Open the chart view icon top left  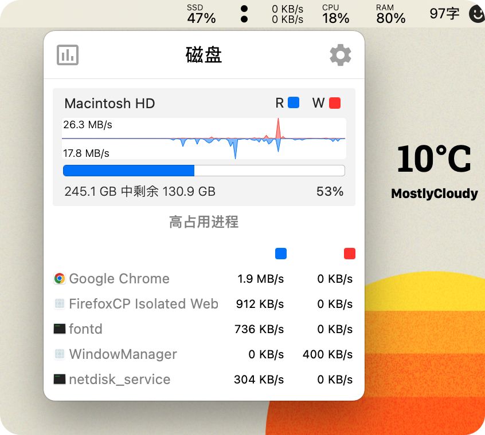pyautogui.click(x=67, y=55)
